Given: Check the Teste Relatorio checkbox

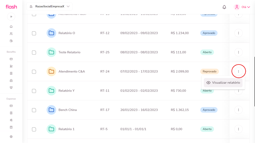Looking at the screenshot, I should pos(34,53).
